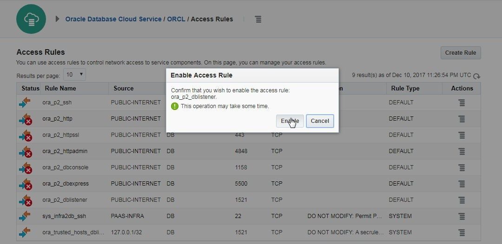Cancel the Enable Access Rule dialog
The image size is (502, 244).
pos(320,121)
